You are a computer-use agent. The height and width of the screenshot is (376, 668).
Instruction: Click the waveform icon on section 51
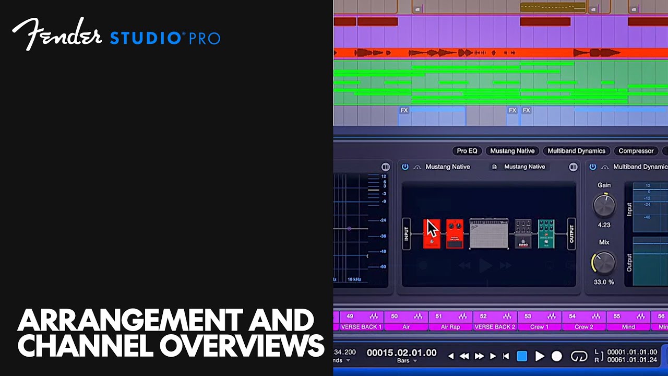pos(463,316)
